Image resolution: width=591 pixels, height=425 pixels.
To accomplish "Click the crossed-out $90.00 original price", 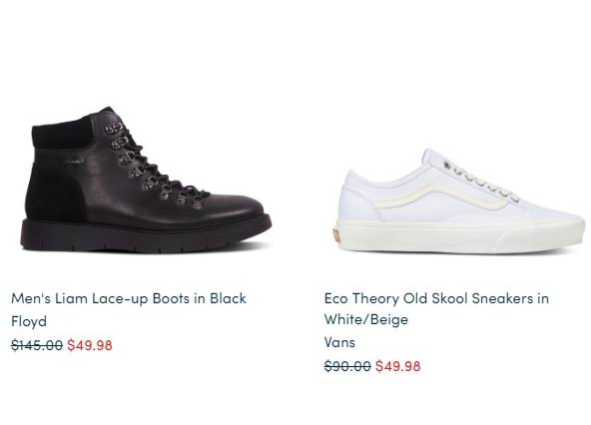I will pyautogui.click(x=347, y=366).
